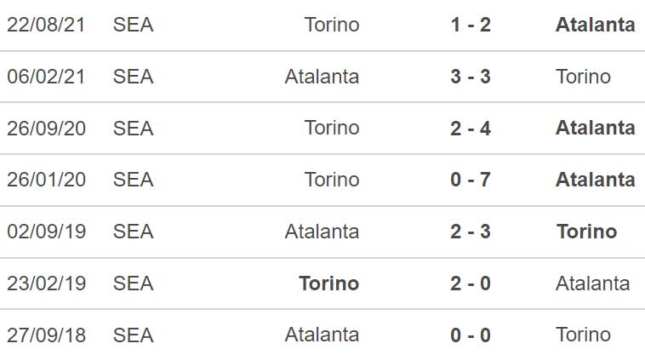Select Atalanta away team on 23/02/19
Screen dimensions: 645x355
tap(593, 283)
